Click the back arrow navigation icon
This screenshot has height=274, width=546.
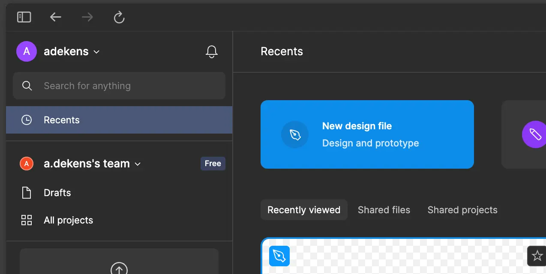(x=56, y=17)
